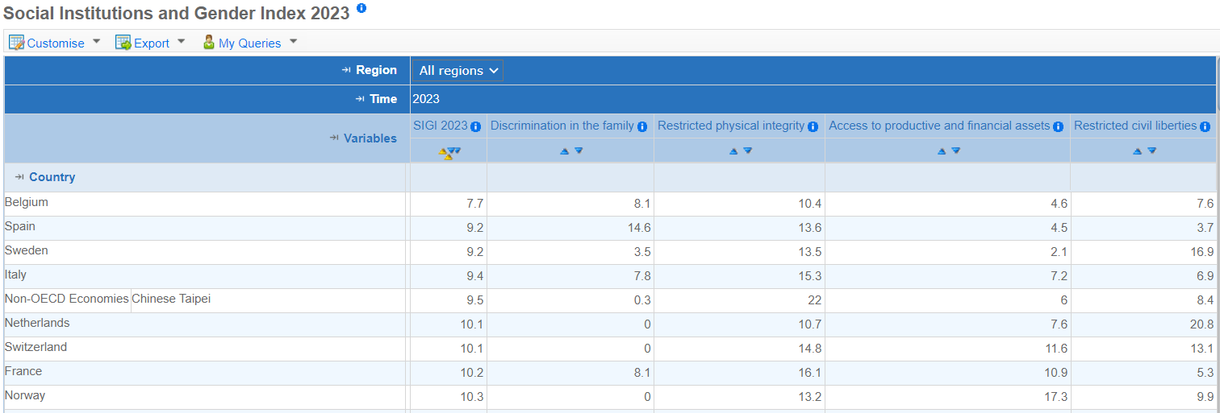Select the Spain row label
Image resolution: width=1220 pixels, height=413 pixels.
(20, 226)
